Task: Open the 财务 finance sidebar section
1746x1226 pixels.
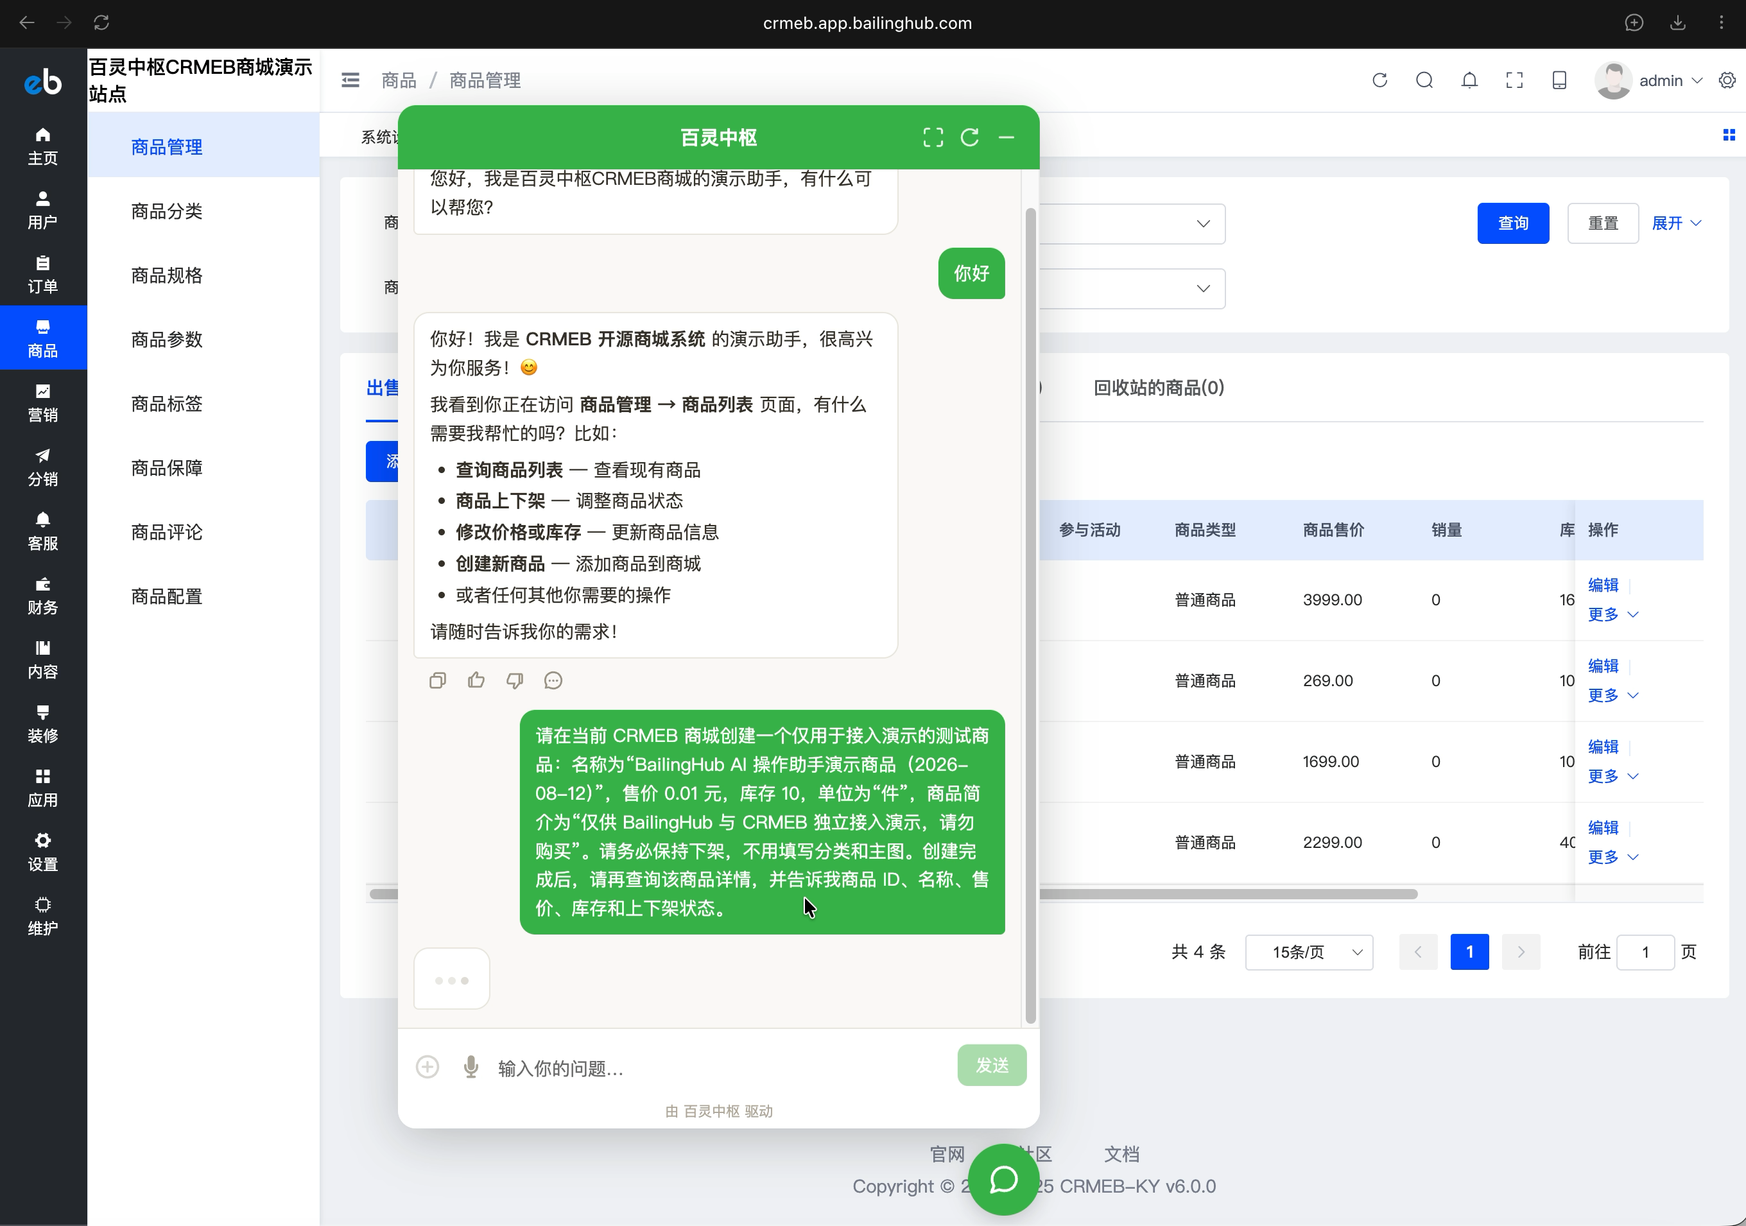Action: click(42, 595)
